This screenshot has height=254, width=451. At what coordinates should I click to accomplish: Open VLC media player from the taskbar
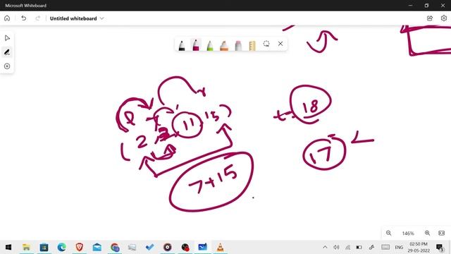221,247
